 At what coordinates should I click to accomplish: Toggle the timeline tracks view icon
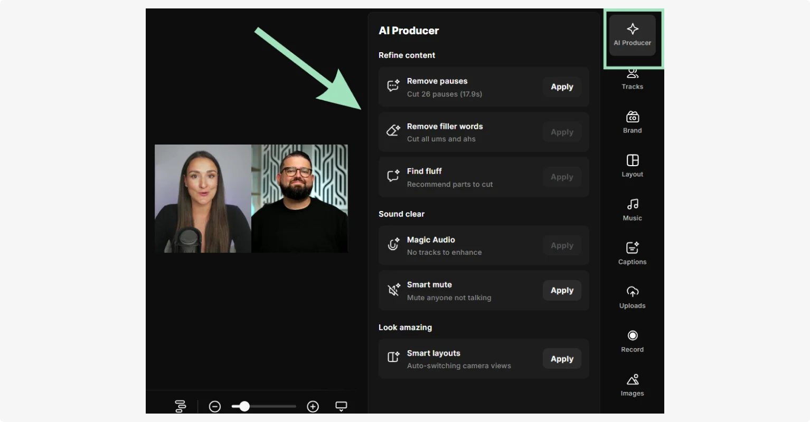[181, 406]
